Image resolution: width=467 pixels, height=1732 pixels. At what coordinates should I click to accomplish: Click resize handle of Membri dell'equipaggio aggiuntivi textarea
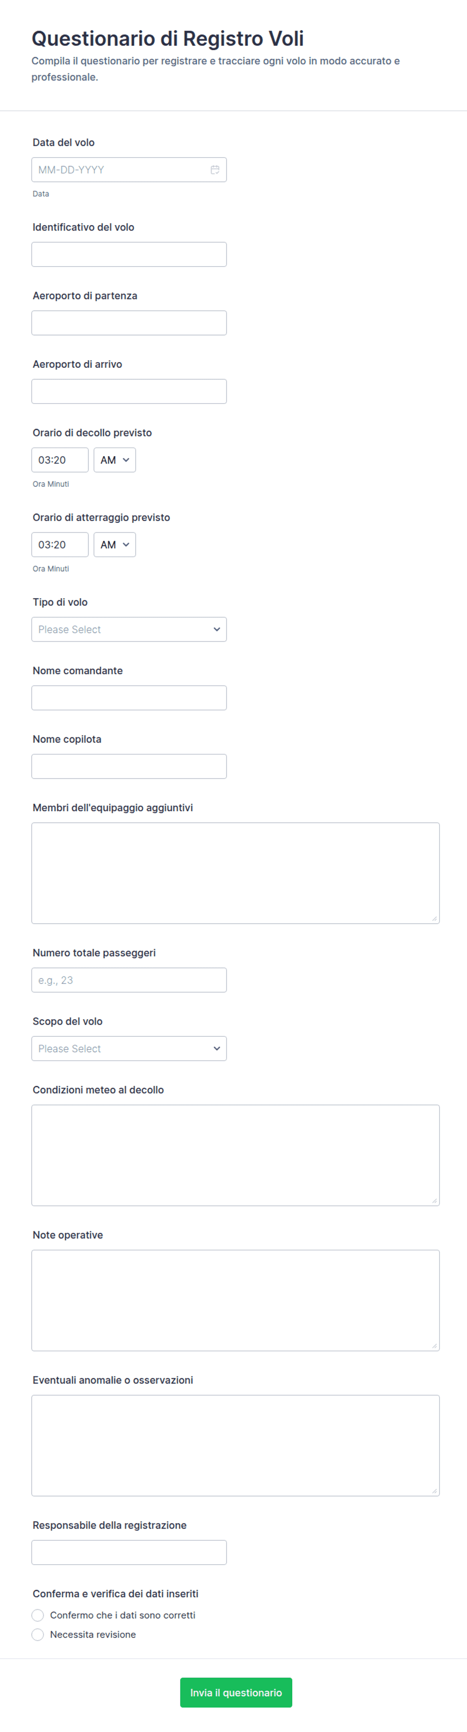(434, 918)
